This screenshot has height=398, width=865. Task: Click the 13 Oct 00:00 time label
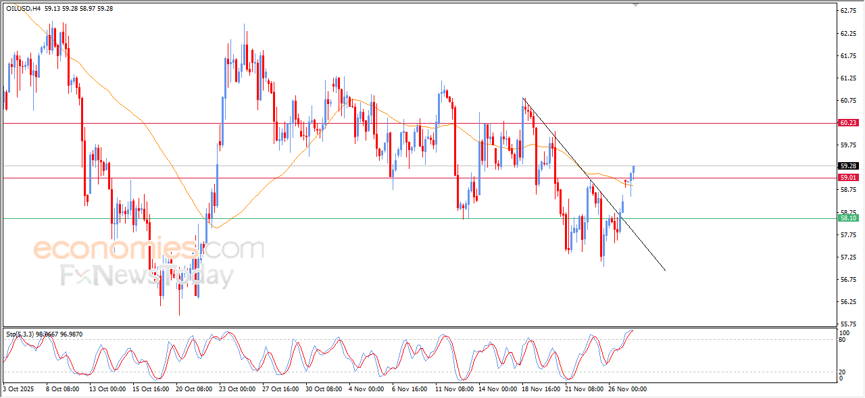108,389
